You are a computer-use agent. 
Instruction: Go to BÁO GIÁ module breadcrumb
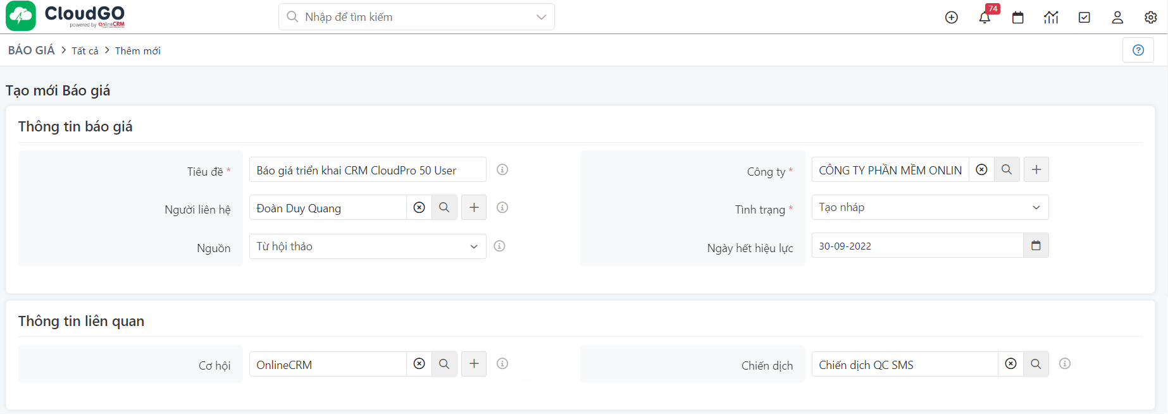tap(32, 51)
